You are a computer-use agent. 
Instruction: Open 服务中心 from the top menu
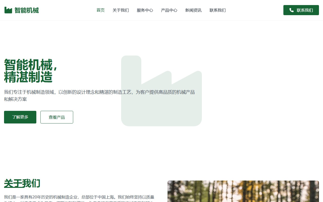(145, 10)
